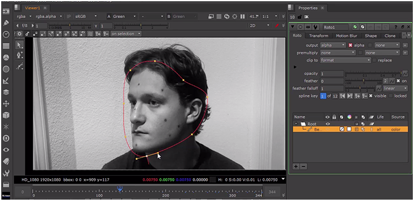Toggle the feather 'on' checkbox
414x213 pixels.
pos(398,81)
